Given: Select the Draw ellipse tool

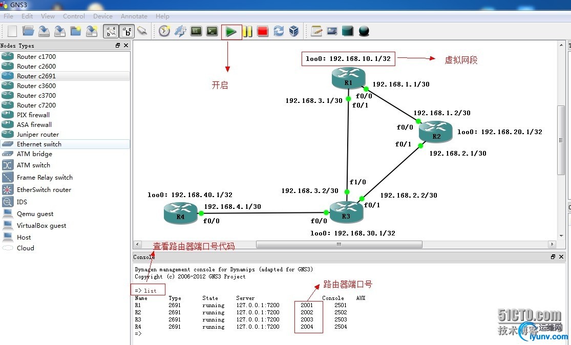Looking at the screenshot, I should click(364, 31).
